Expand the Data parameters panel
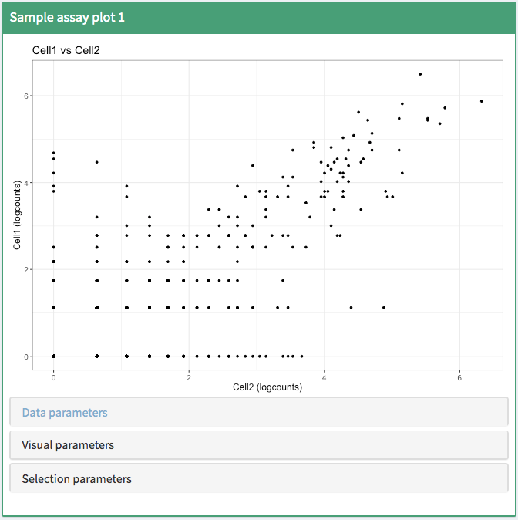The width and height of the screenshot is (518, 520). click(x=65, y=413)
